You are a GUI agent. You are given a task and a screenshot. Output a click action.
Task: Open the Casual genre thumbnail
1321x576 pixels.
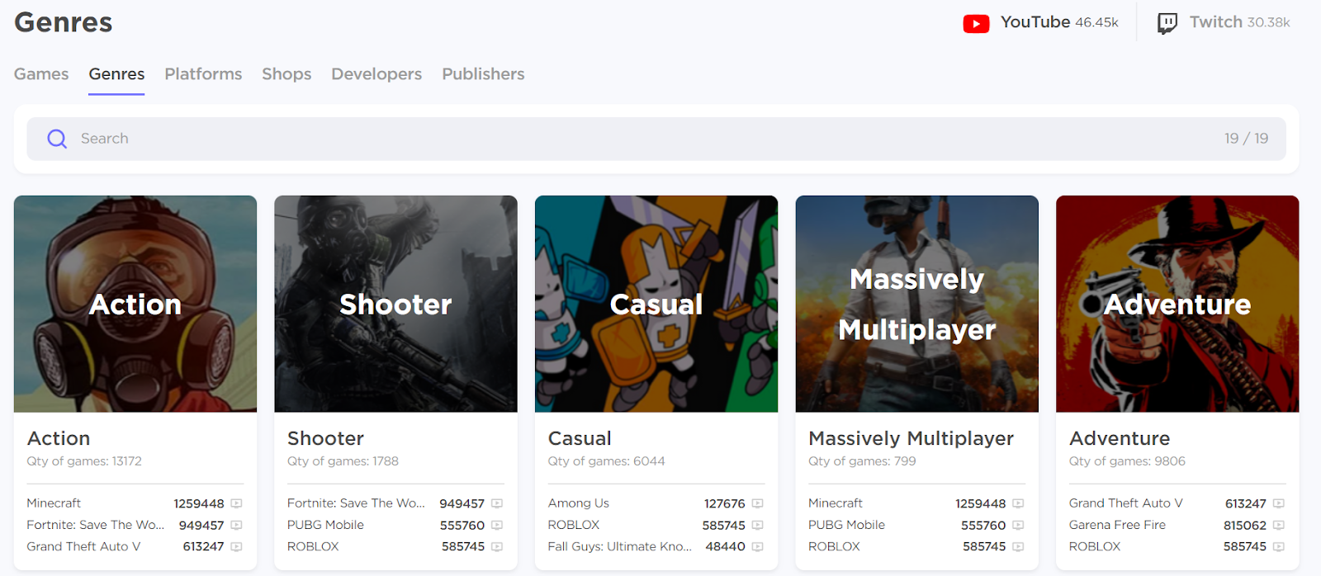click(x=656, y=304)
